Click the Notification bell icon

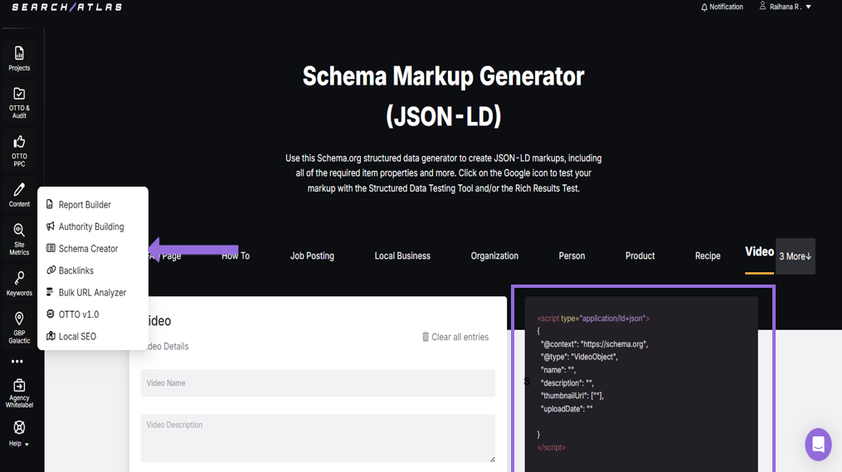click(704, 7)
